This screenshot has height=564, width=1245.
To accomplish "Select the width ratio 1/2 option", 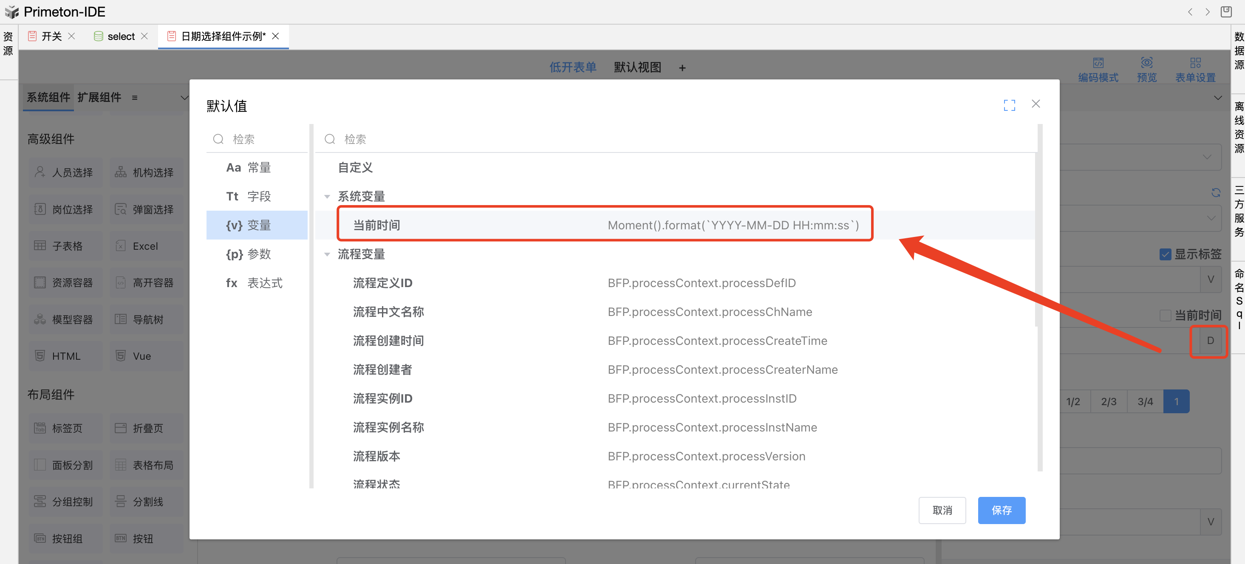I will (x=1072, y=401).
